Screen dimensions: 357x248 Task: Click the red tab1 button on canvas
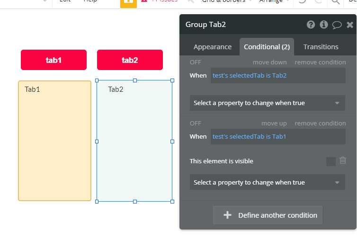(x=54, y=60)
